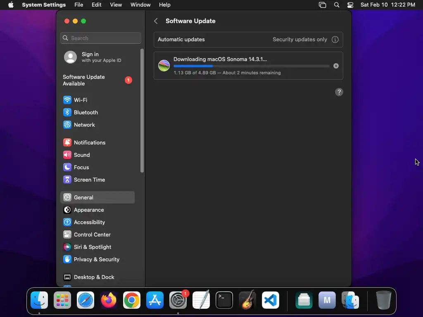
Task: Click 'Security updates only' text
Action: [300, 40]
